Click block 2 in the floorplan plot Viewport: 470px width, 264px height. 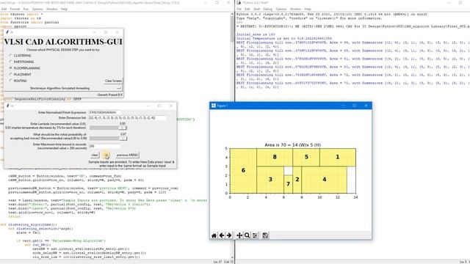297,180
